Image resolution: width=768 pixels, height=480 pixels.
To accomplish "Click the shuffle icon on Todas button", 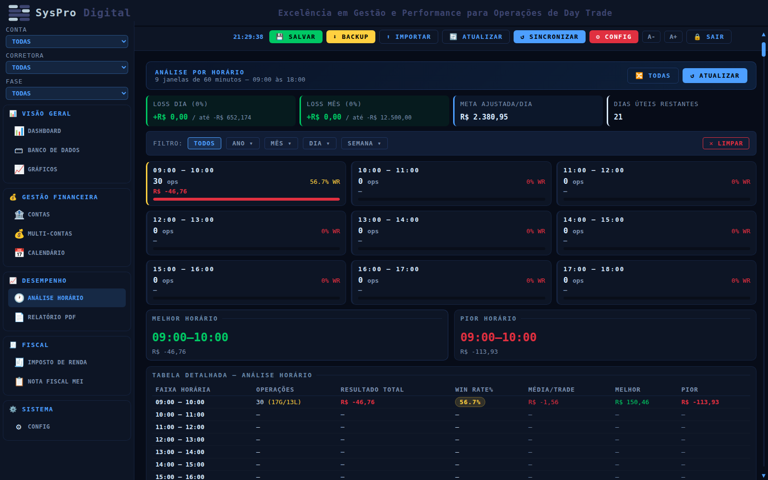I will [x=639, y=76].
